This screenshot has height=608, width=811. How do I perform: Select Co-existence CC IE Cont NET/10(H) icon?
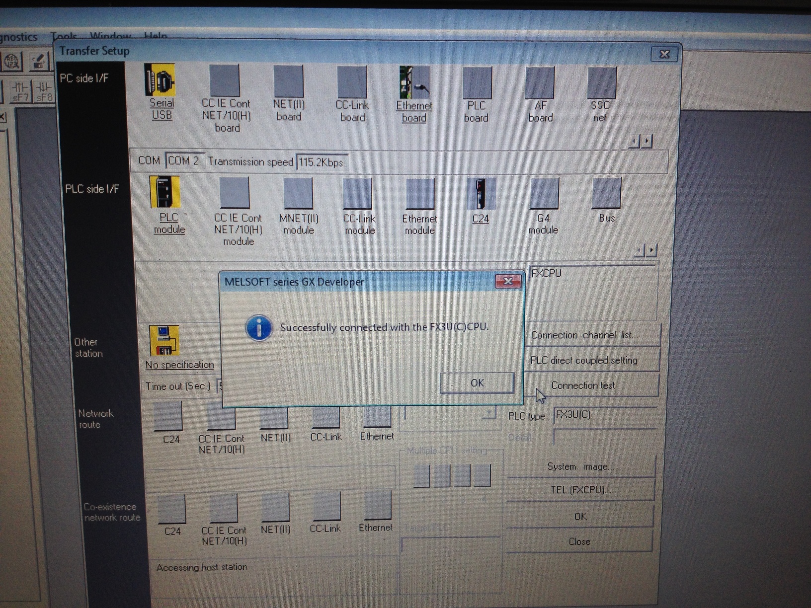pyautogui.click(x=224, y=509)
